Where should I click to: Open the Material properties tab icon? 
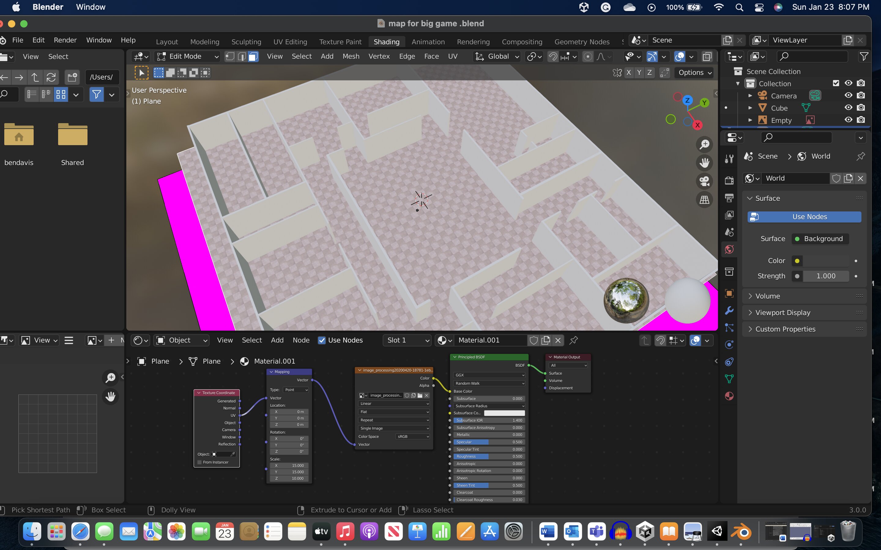tap(729, 396)
